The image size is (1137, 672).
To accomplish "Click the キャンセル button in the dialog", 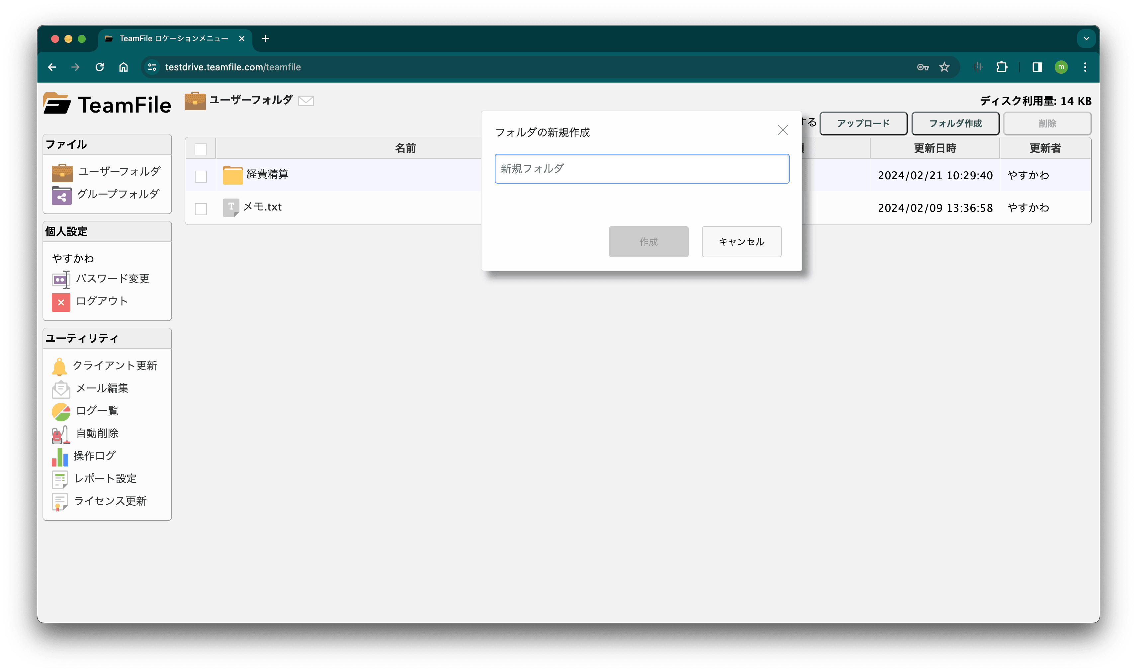I will 741,242.
